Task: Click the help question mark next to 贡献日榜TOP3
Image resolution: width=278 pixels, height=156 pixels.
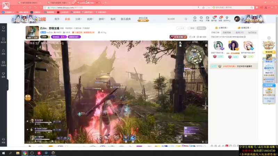Action: [245, 37]
